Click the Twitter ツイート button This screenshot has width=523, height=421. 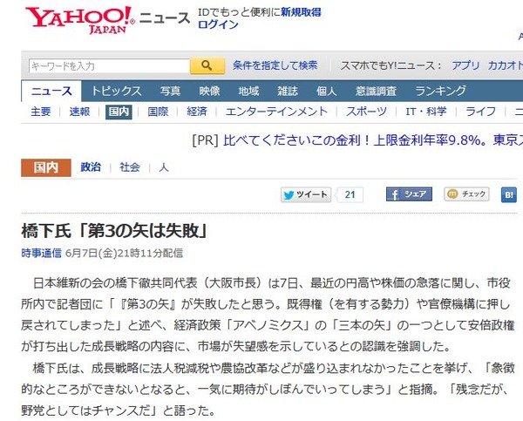point(306,195)
